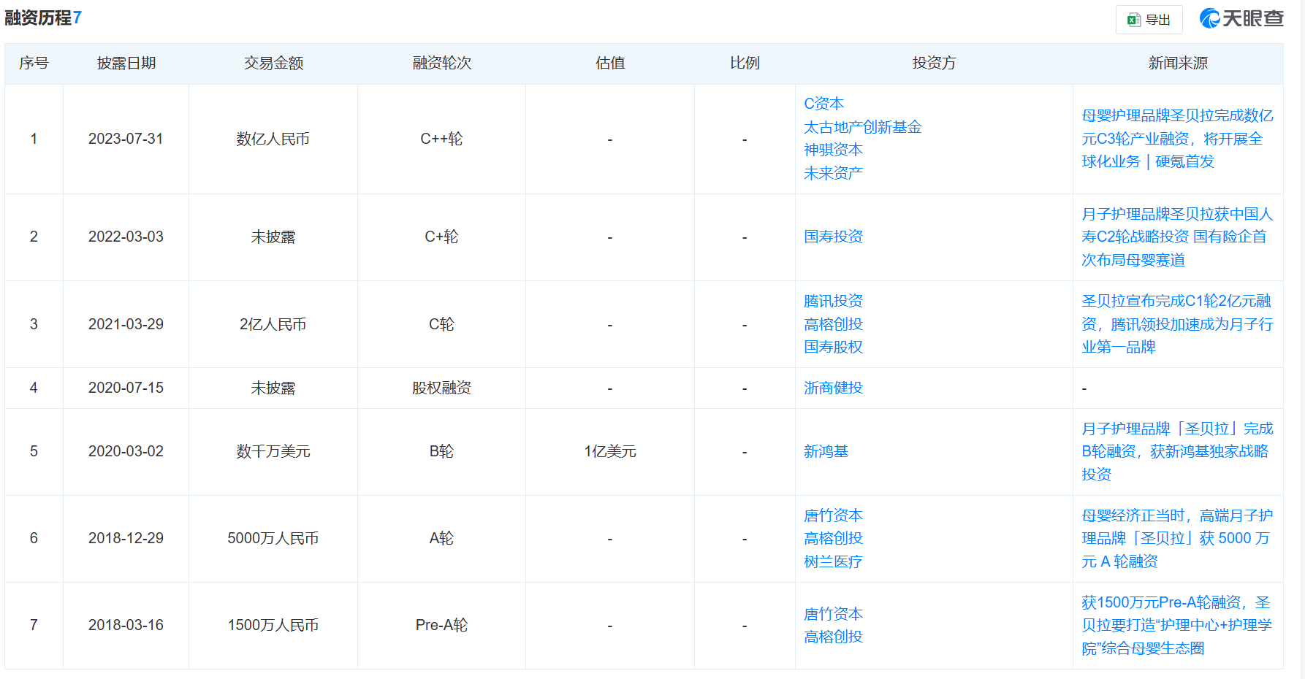Select the round cell C+轮
The image size is (1305, 679).
pyautogui.click(x=441, y=237)
